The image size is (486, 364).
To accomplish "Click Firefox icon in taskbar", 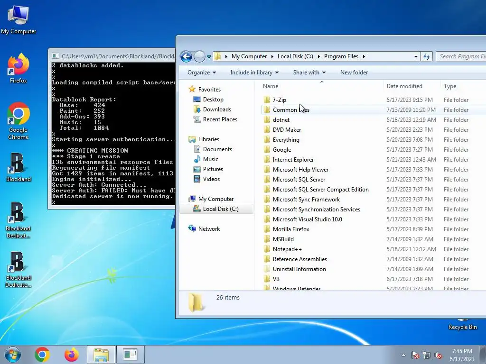I will pyautogui.click(x=71, y=355).
